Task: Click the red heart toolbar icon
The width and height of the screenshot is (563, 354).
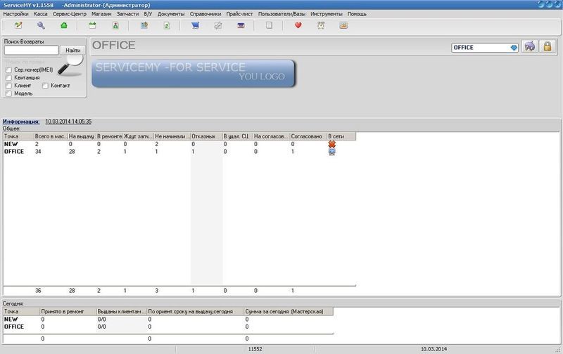Action: point(298,25)
